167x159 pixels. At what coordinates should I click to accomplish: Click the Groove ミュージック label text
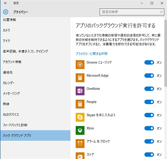(99, 62)
